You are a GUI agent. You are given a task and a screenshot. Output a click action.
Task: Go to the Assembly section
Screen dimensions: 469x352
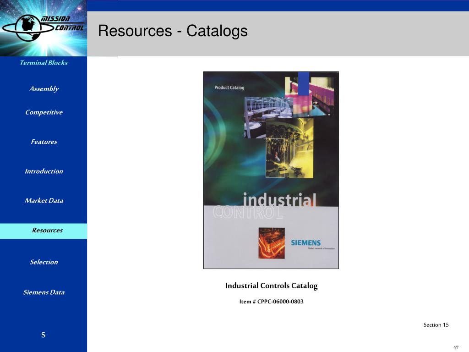[x=44, y=89]
